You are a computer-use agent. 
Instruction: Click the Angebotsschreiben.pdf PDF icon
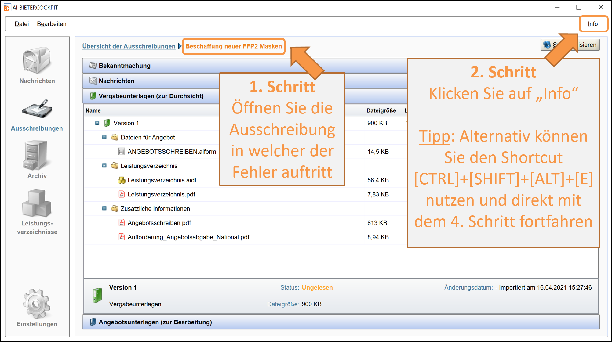122,223
